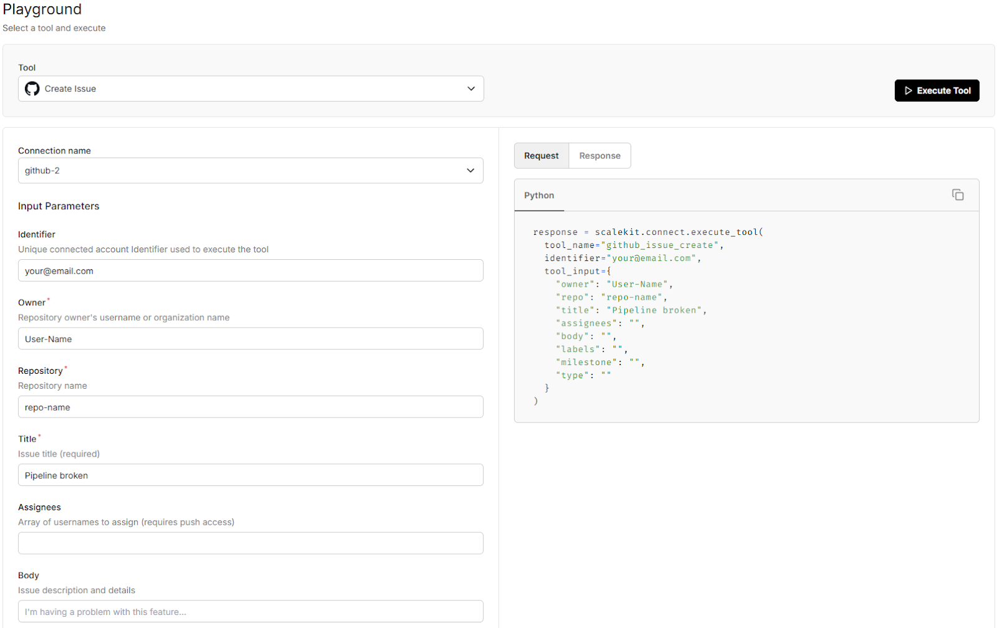This screenshot has height=628, width=997.
Task: Focus the empty Assignees field
Action: [250, 543]
